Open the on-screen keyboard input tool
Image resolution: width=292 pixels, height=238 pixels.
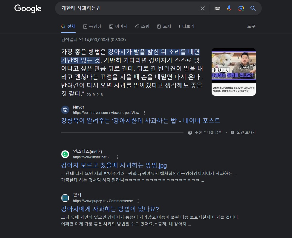217,8
